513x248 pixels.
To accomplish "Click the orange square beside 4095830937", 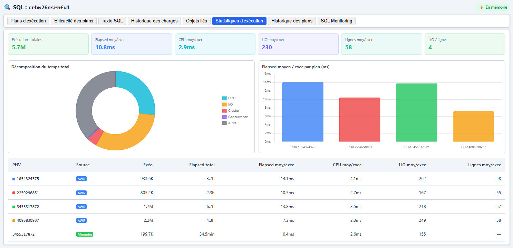I will click(x=14, y=220).
